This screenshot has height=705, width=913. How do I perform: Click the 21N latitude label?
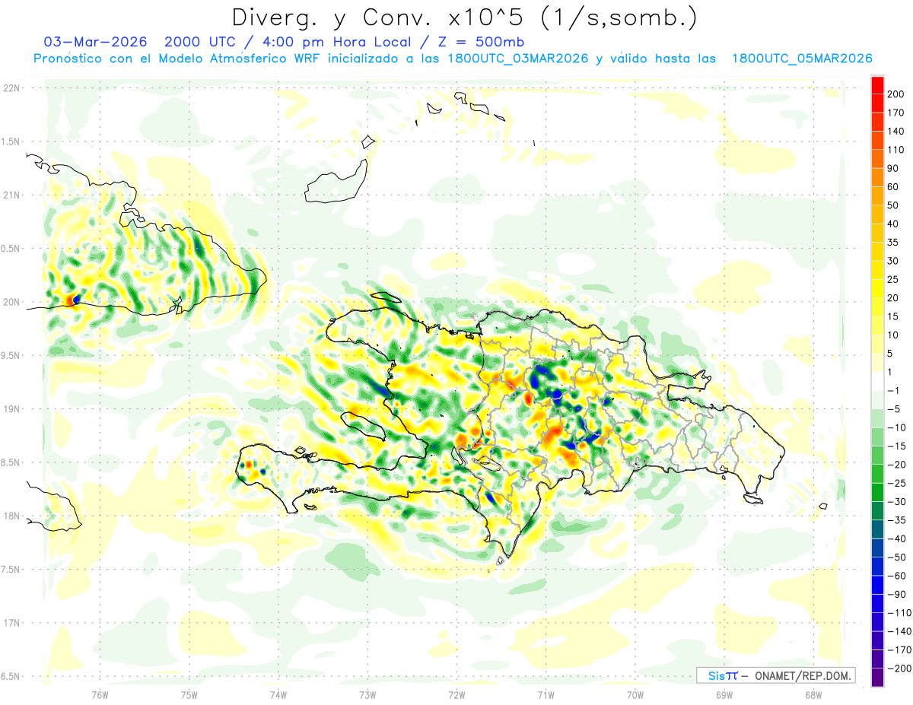pyautogui.click(x=11, y=195)
